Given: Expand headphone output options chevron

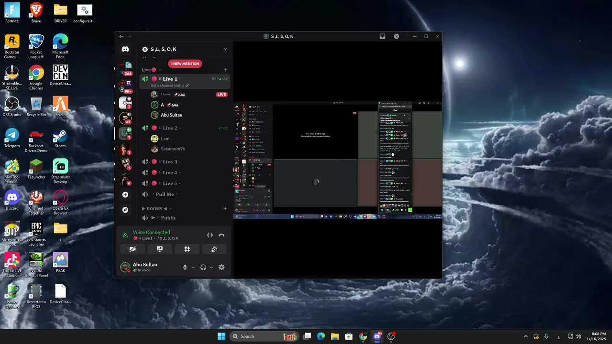Looking at the screenshot, I should tap(211, 268).
